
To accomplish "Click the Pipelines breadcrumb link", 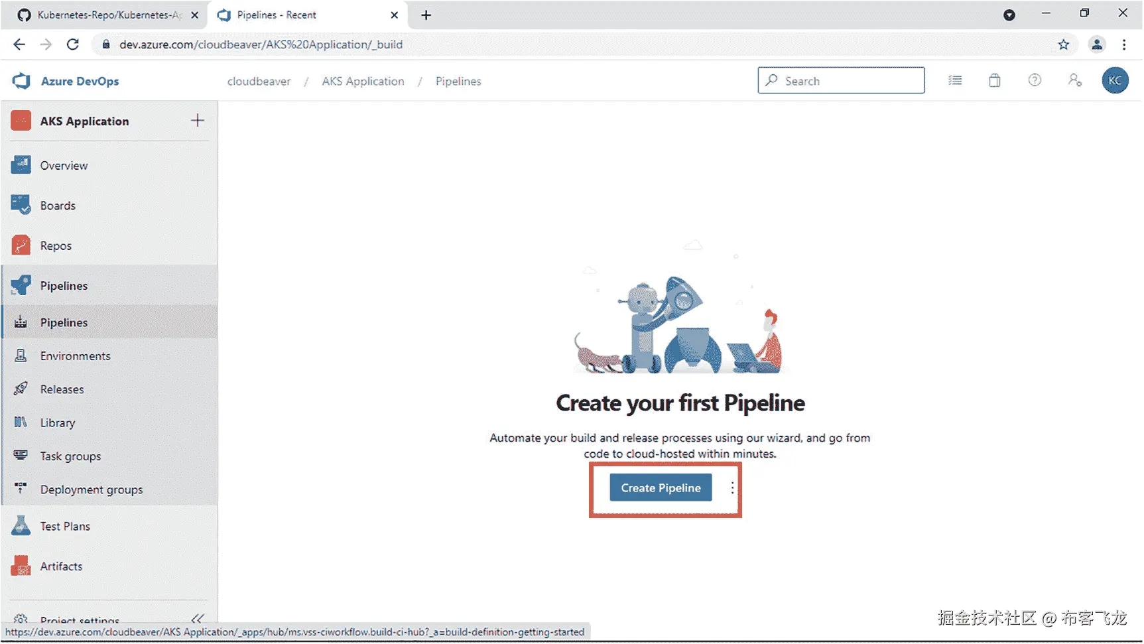I will click(458, 81).
